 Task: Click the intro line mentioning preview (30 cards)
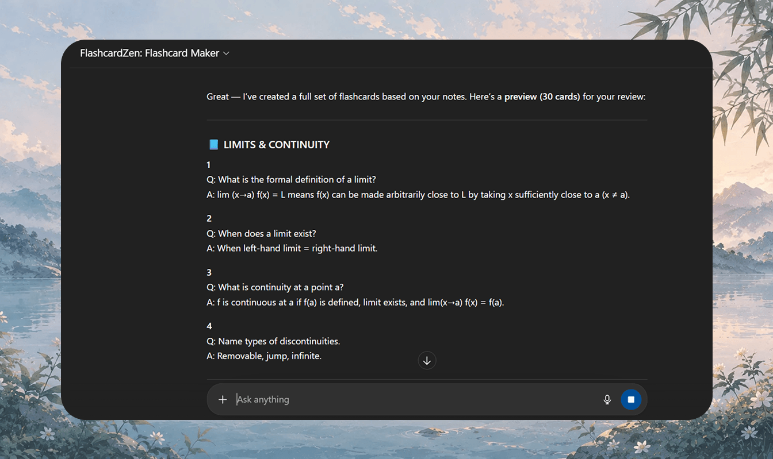pos(426,97)
